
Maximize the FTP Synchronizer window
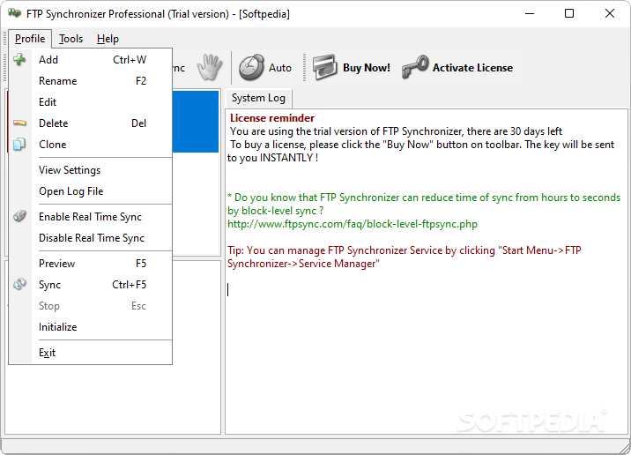[569, 13]
